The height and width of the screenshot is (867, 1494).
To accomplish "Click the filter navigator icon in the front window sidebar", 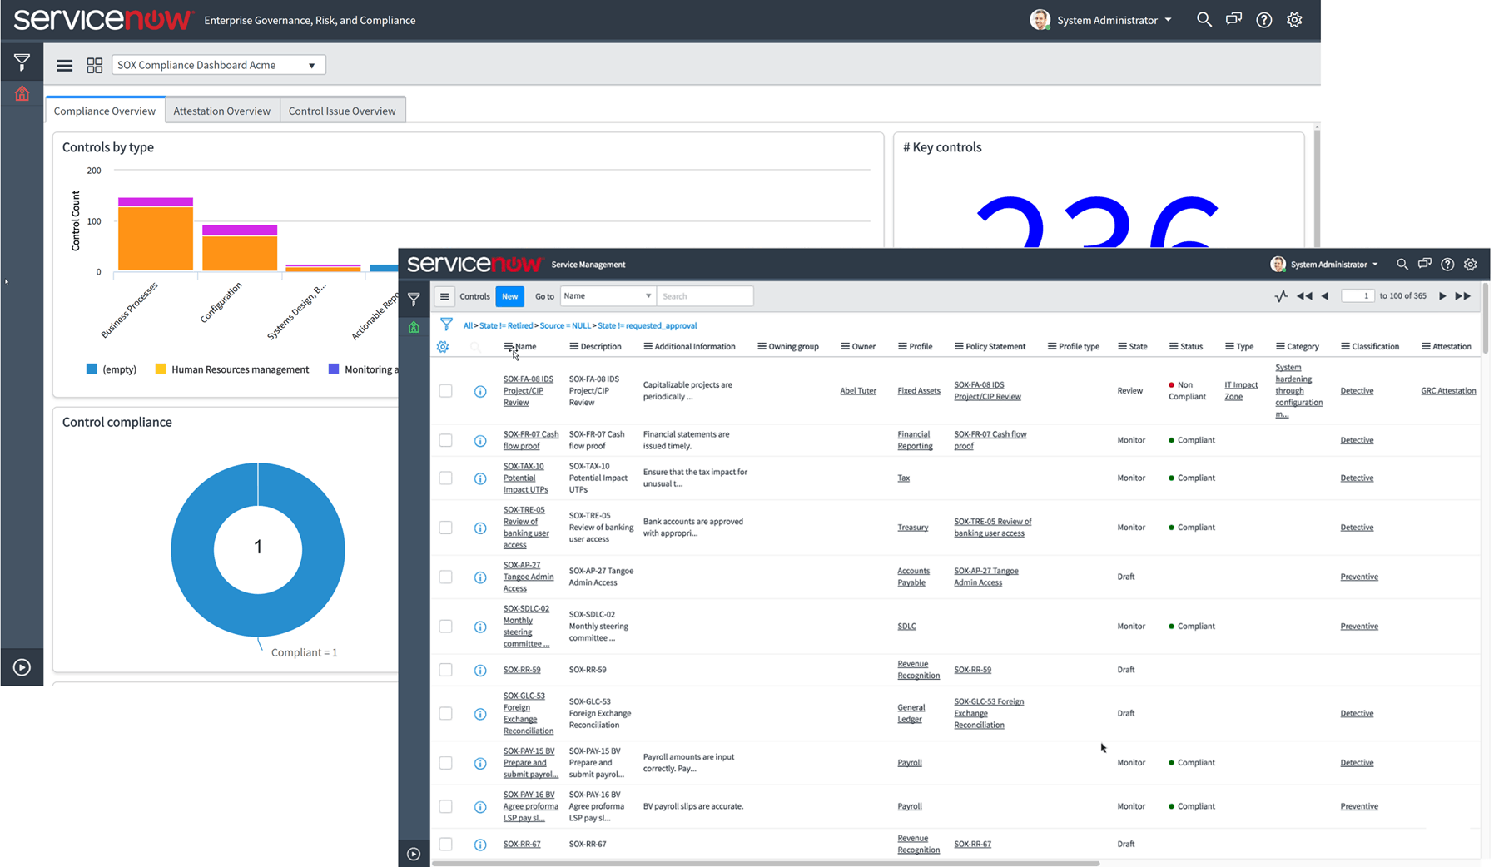I will coord(414,299).
